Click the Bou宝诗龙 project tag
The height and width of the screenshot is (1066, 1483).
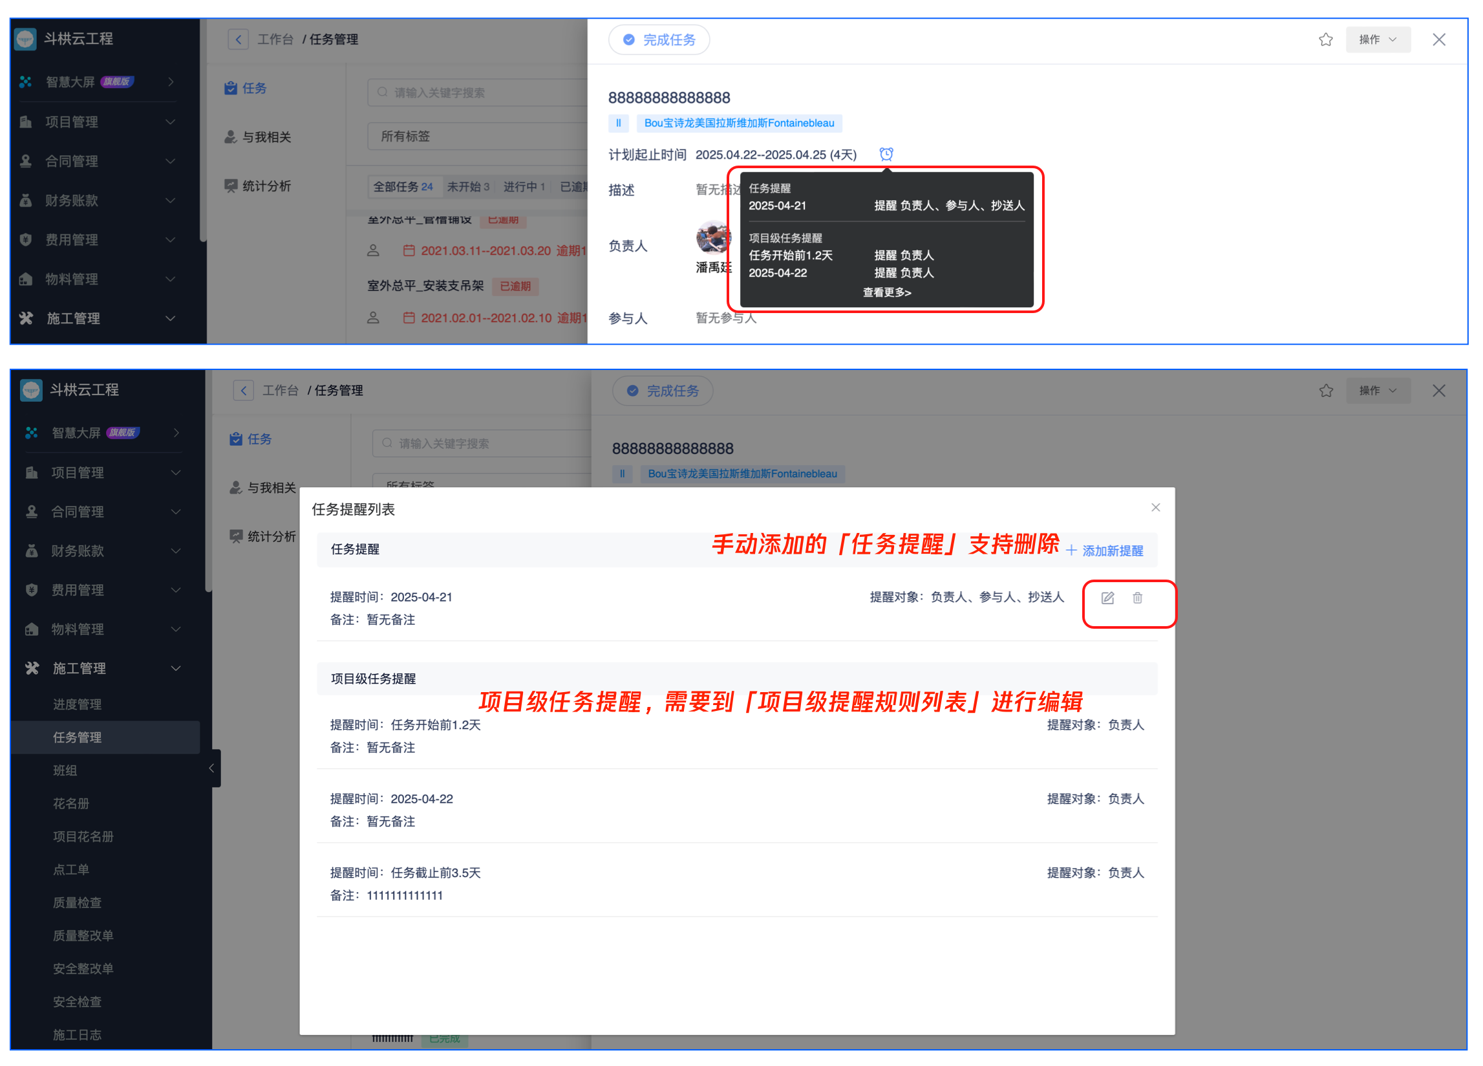pyautogui.click(x=739, y=123)
